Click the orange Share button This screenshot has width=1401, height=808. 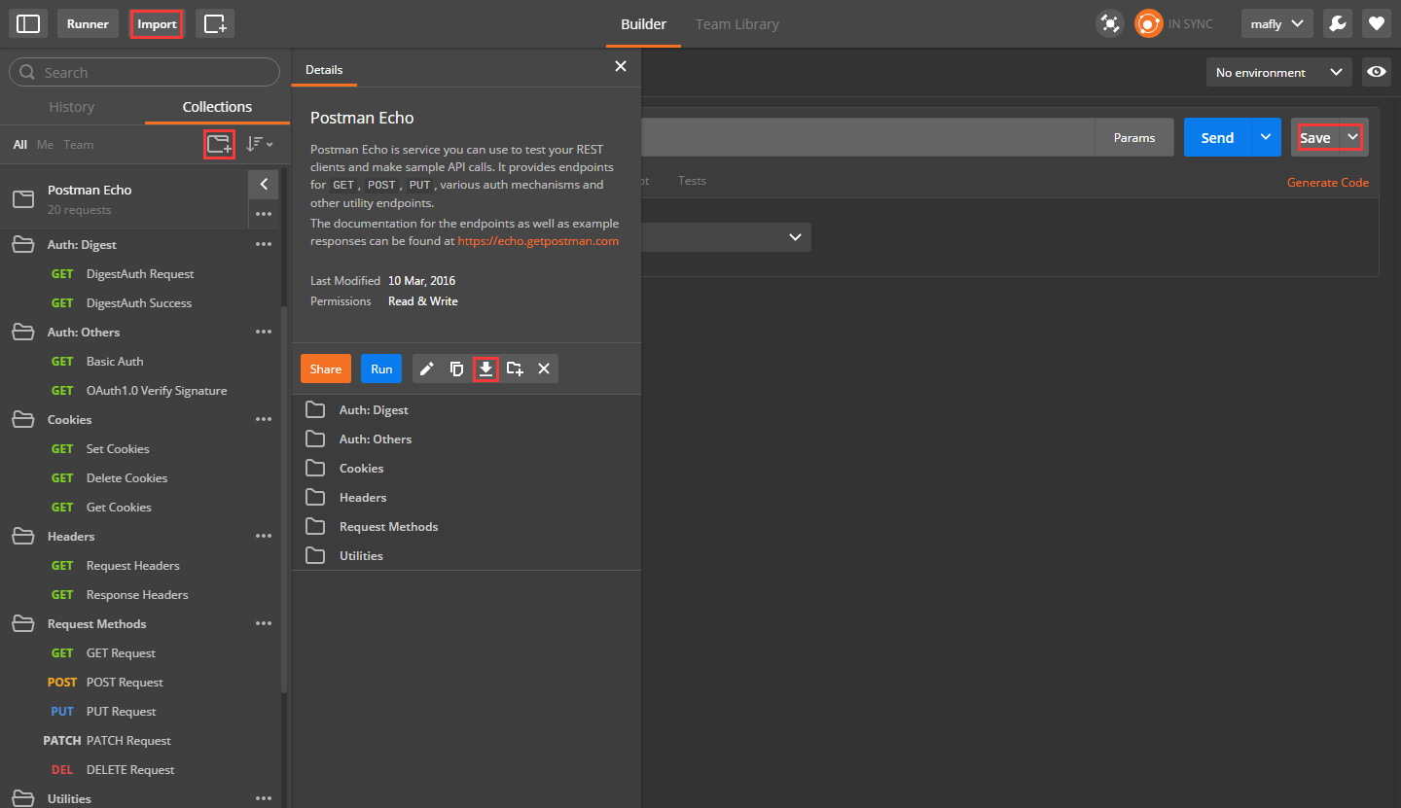[x=325, y=369]
